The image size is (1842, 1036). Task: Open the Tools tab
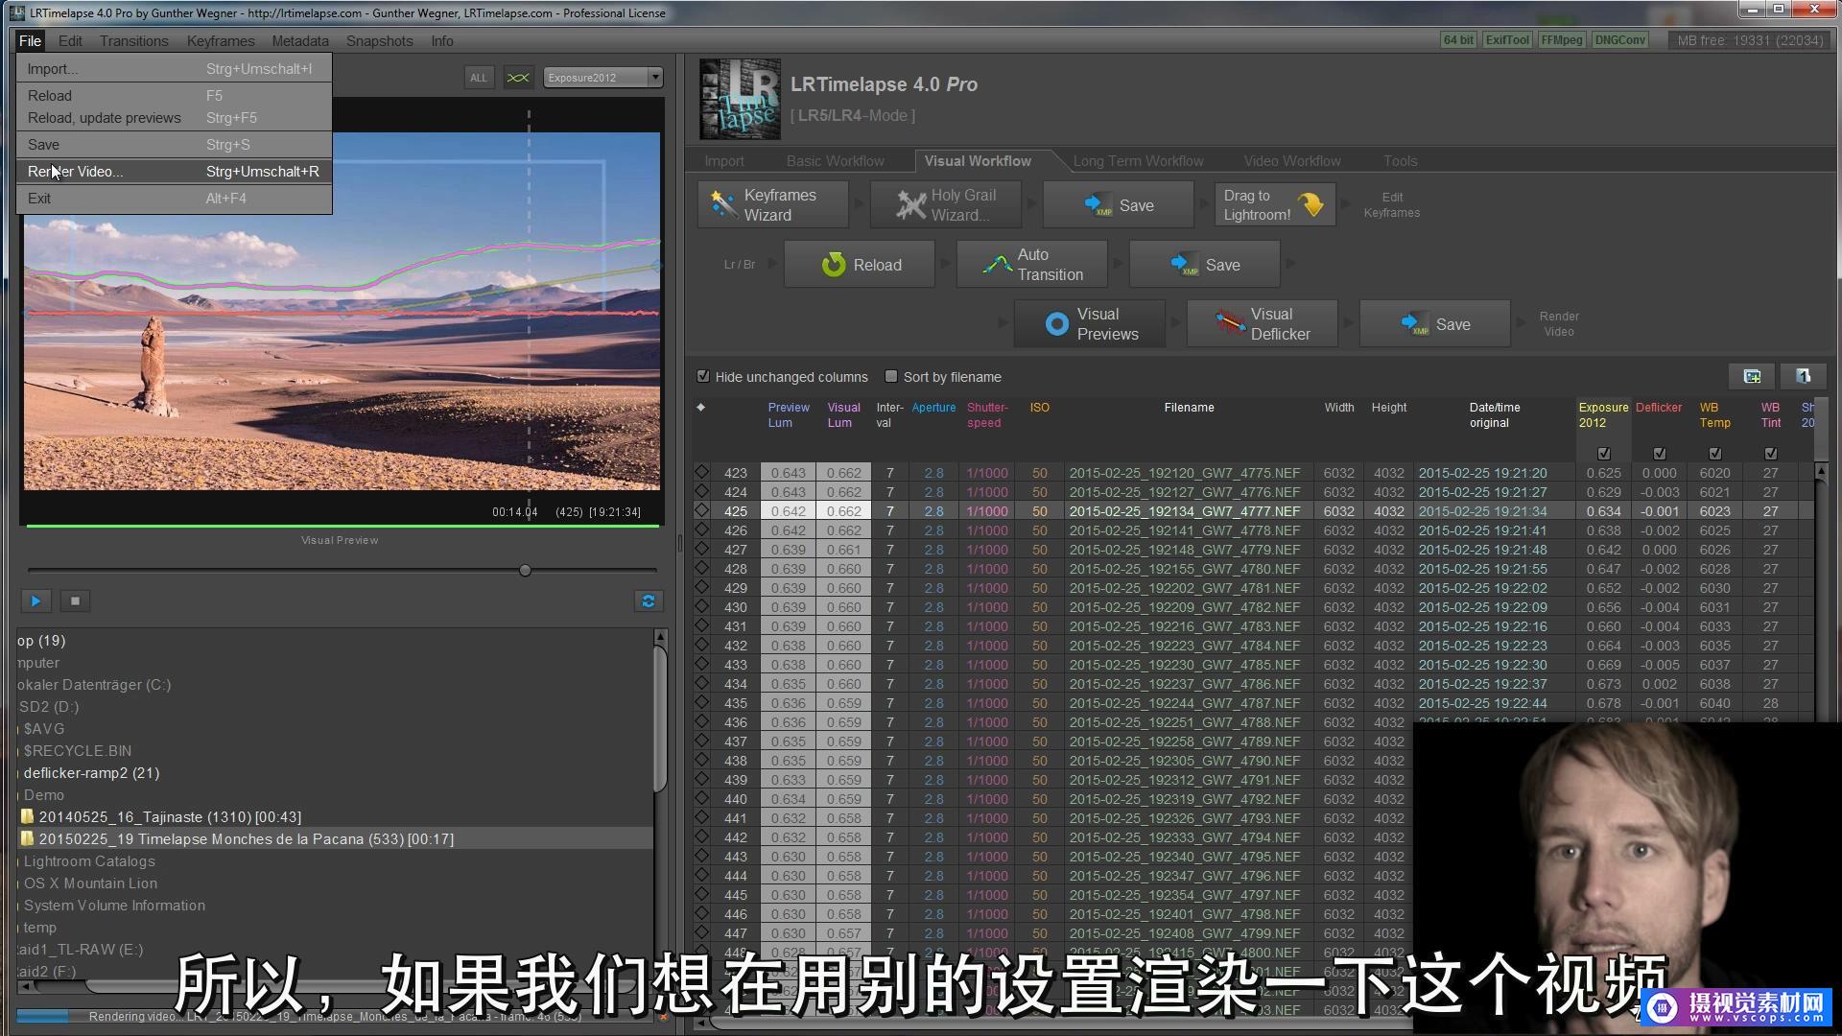tap(1400, 161)
